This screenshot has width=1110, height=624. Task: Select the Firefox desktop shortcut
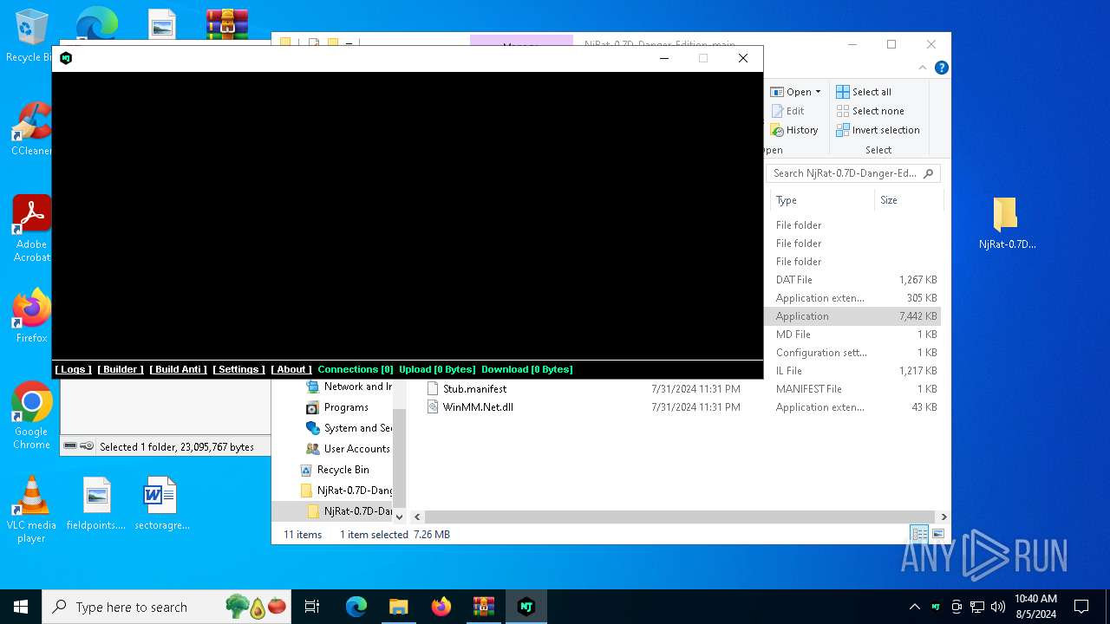[31, 316]
